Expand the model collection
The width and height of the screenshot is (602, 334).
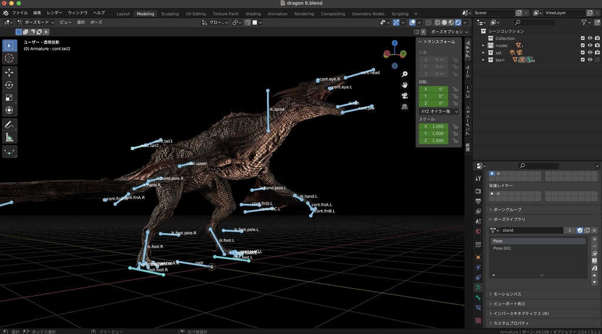483,46
